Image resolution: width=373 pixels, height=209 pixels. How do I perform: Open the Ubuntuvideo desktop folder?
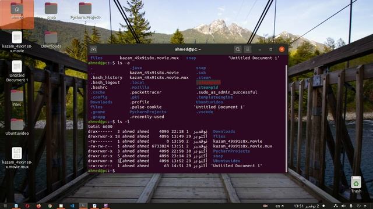click(17, 127)
